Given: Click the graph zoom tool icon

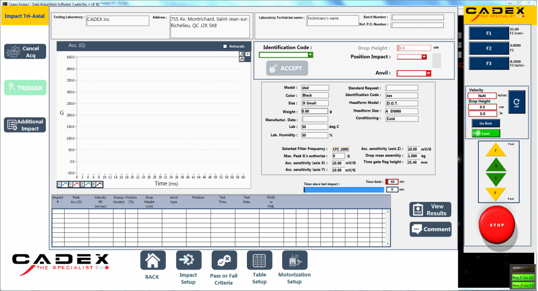Looking at the screenshot, I should [x=242, y=54].
